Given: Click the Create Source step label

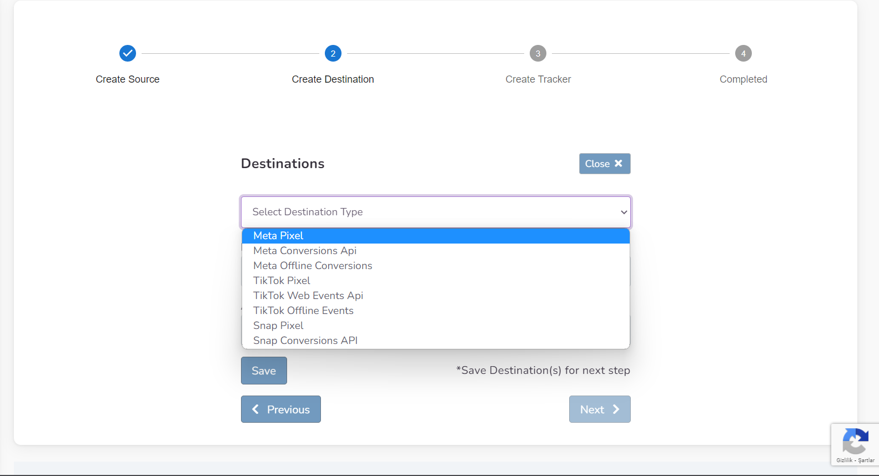Looking at the screenshot, I should coord(128,79).
